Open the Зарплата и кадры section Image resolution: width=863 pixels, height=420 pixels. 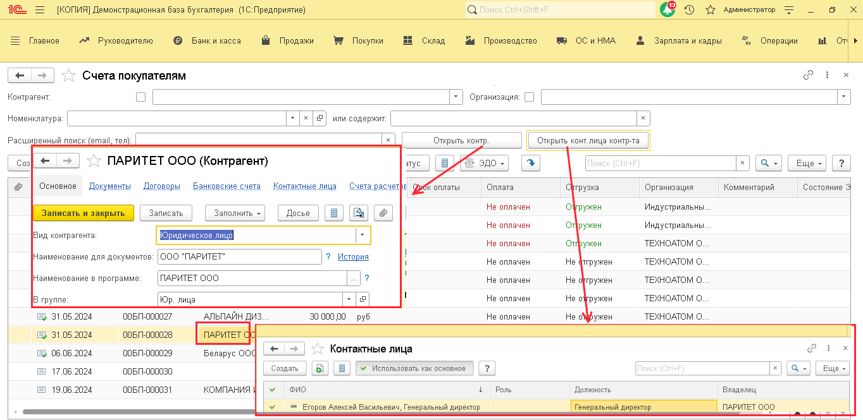(x=679, y=40)
